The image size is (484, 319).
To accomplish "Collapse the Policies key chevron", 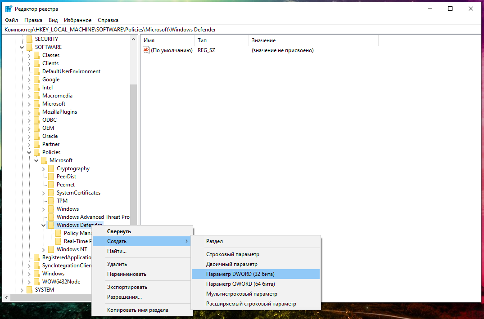I will coord(29,152).
